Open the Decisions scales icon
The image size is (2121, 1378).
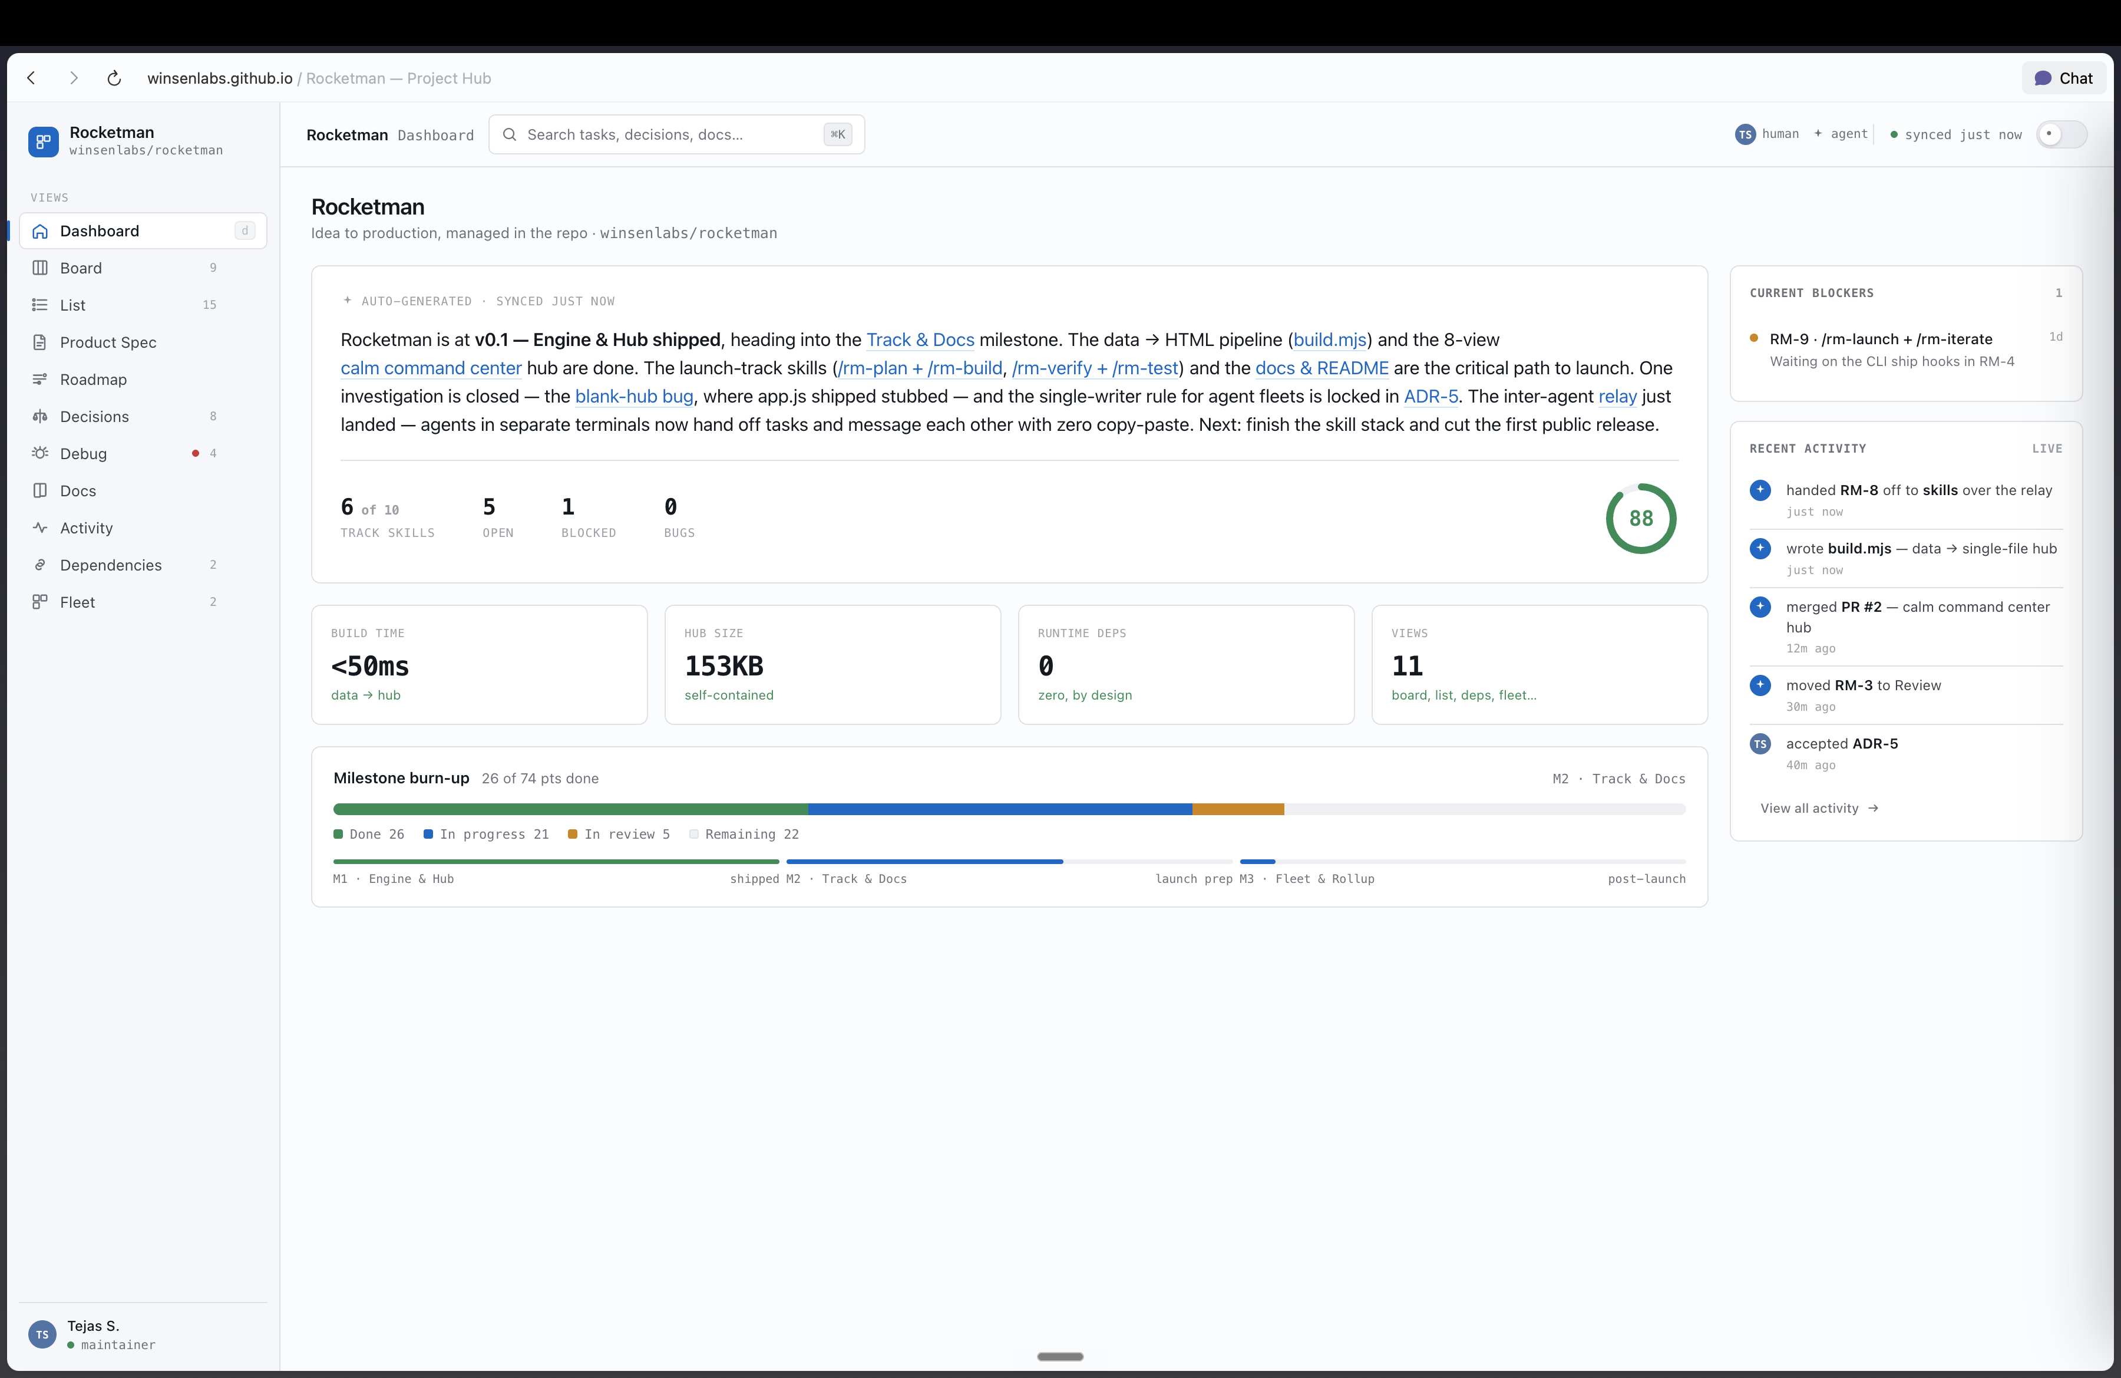(x=40, y=416)
